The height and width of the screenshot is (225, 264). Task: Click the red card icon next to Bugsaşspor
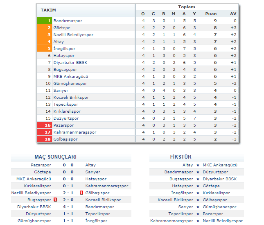[54, 200]
